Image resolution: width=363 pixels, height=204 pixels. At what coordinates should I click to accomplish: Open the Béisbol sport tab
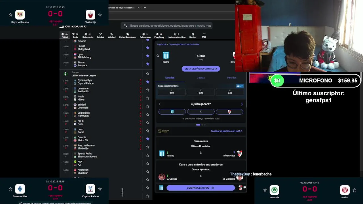(100, 35)
